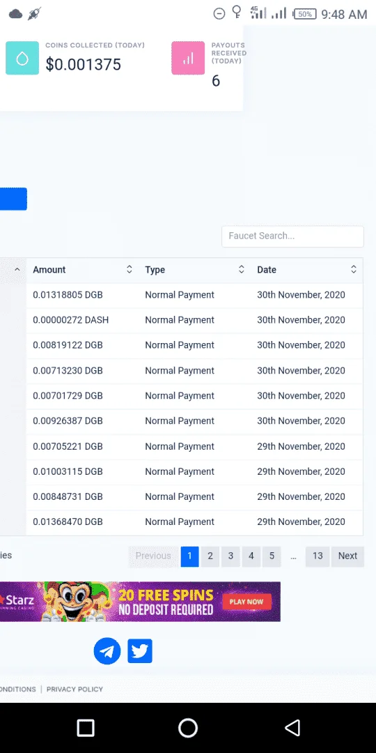Sort table by Amount column arrows
Viewport: 376px width, 753px height.
[129, 269]
